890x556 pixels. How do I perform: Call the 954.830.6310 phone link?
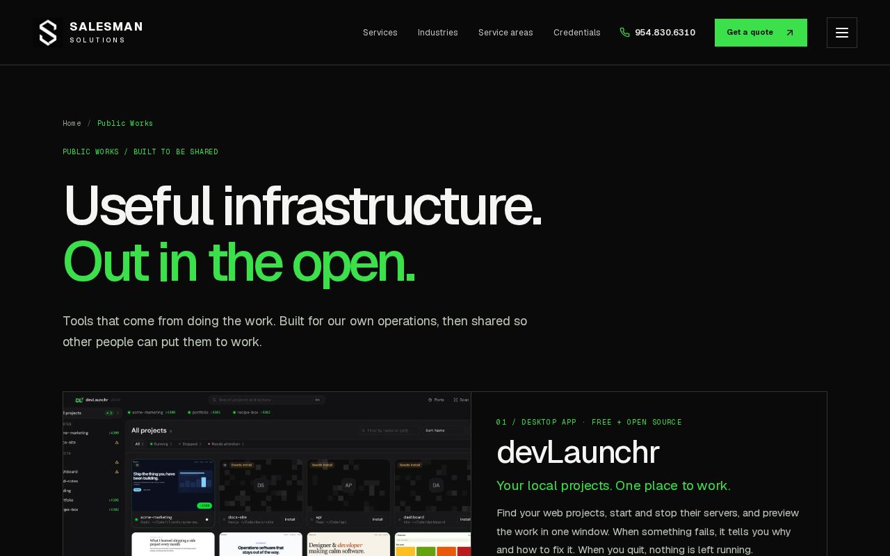click(x=658, y=33)
